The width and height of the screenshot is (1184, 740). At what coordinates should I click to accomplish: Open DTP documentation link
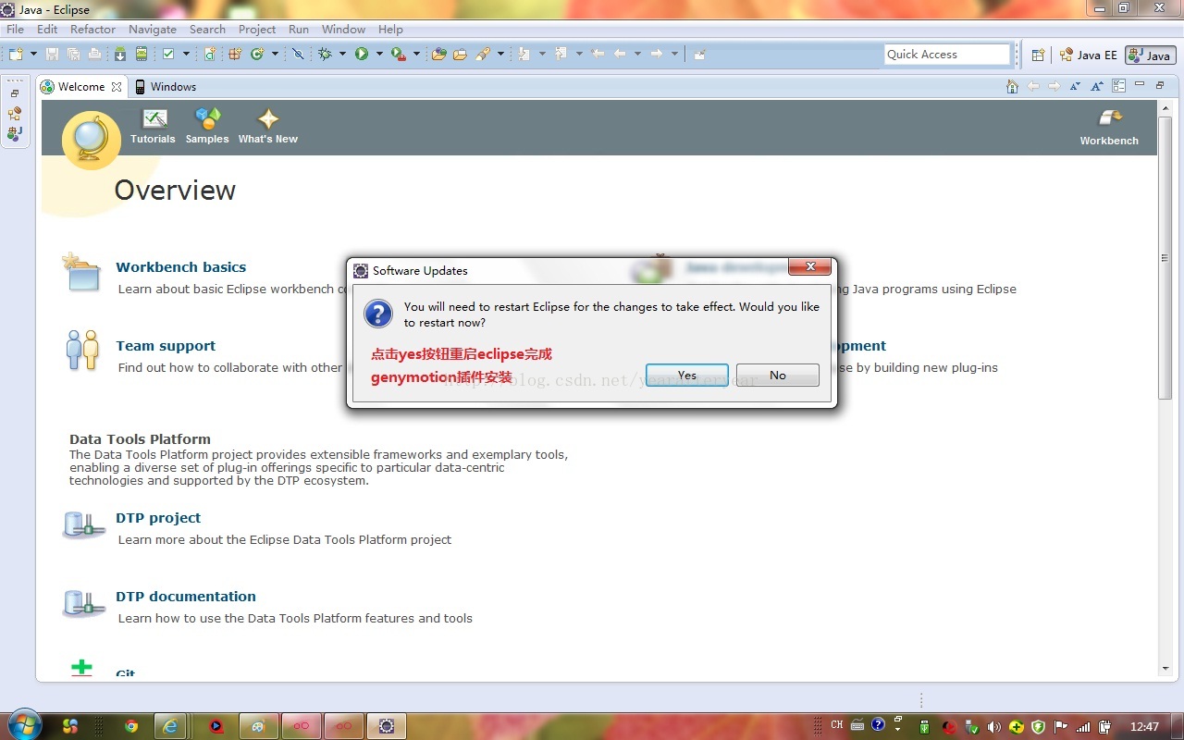[186, 597]
